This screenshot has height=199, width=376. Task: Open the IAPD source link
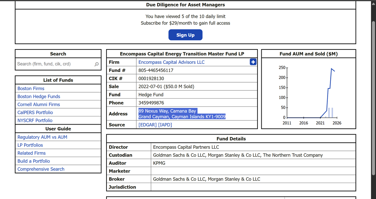tap(165, 125)
